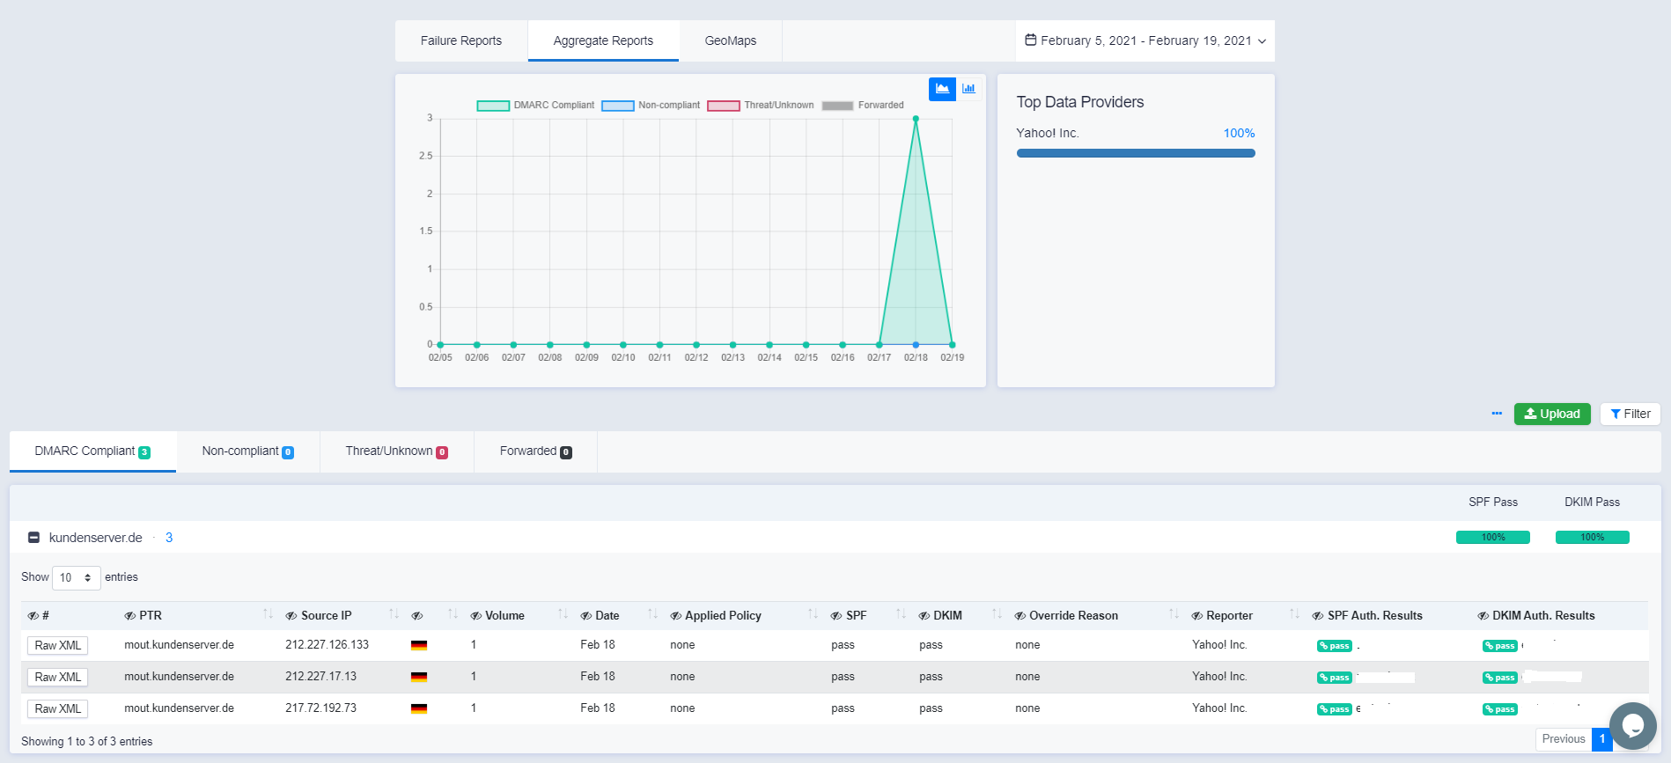1671x763 pixels.
Task: Toggle visibility of Reporter column
Action: tap(1196, 616)
